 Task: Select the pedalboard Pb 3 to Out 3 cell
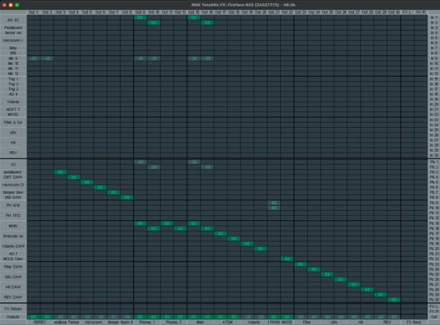click(60, 172)
